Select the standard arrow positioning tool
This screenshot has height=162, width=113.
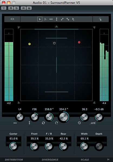pos(40,19)
